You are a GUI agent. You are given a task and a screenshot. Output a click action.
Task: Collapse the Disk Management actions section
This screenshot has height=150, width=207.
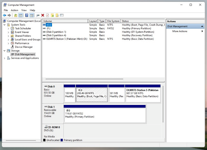tap(202, 26)
